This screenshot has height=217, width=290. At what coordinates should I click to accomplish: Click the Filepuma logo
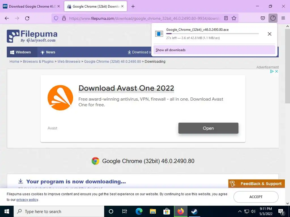[x=32, y=36]
